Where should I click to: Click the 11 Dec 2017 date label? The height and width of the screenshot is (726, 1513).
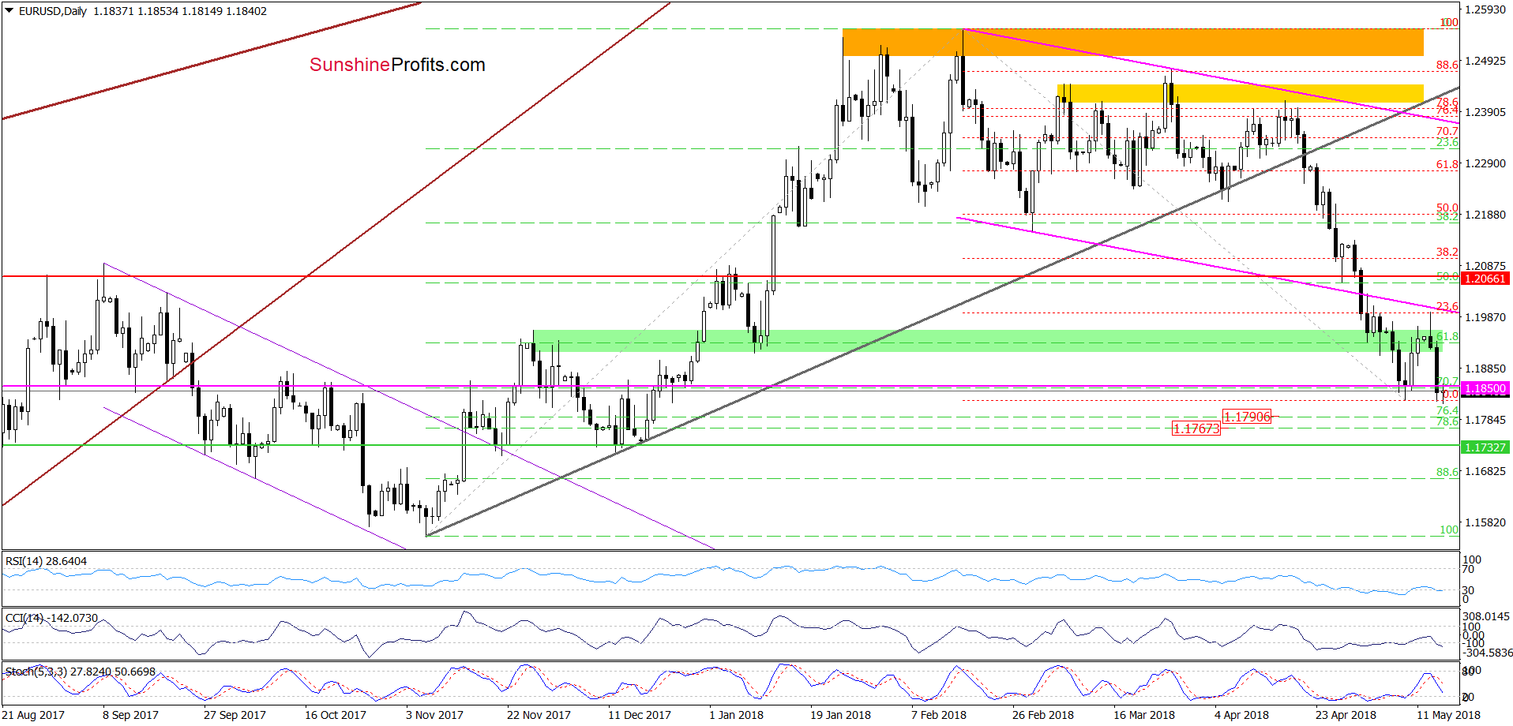(x=640, y=715)
